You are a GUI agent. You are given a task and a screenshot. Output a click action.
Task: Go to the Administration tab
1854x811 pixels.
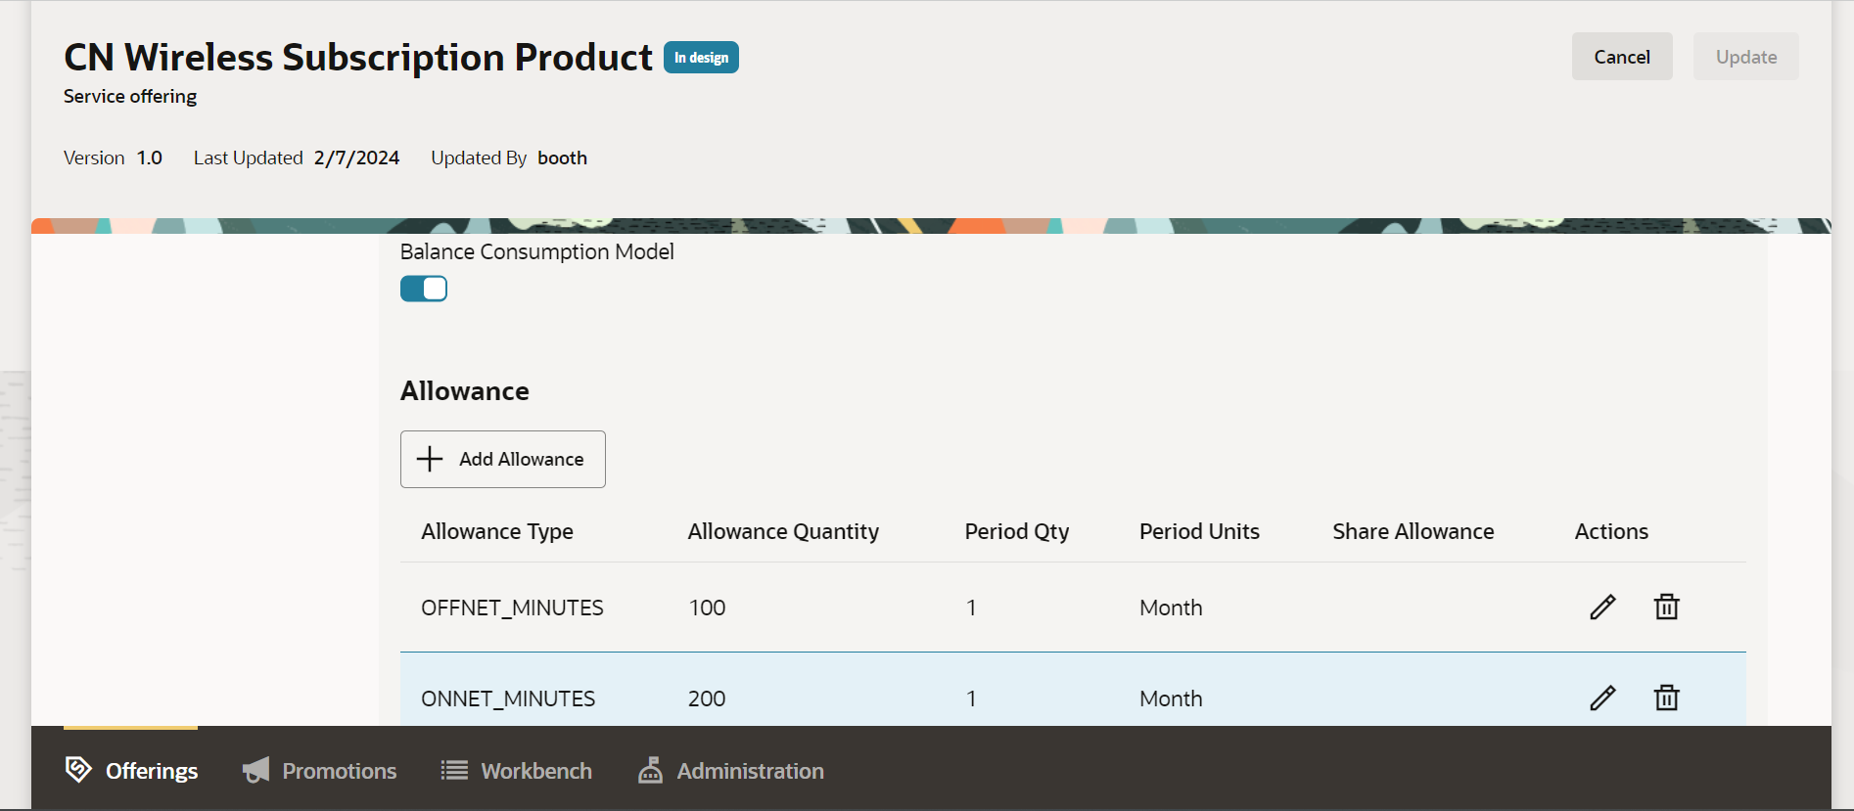750,771
